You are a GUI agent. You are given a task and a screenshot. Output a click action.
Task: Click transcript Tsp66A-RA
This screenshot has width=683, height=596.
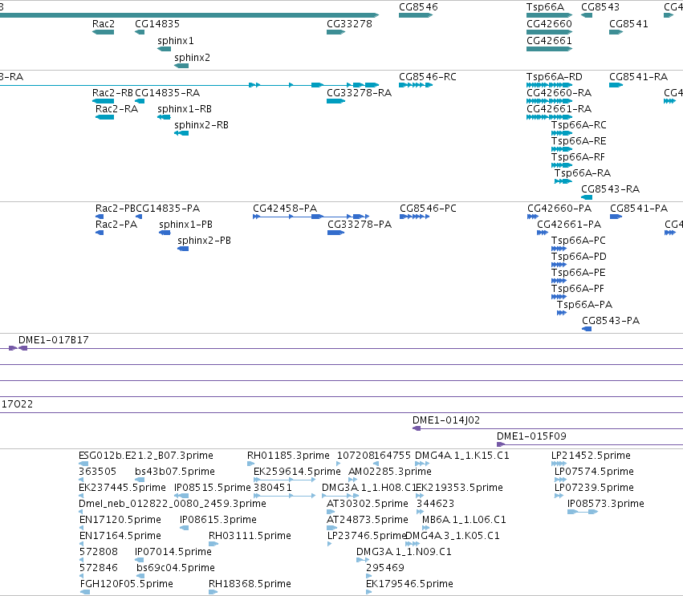pyautogui.click(x=563, y=181)
